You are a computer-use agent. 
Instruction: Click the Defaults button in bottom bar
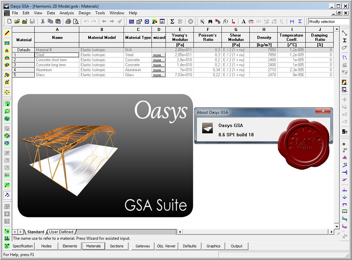pos(189,246)
